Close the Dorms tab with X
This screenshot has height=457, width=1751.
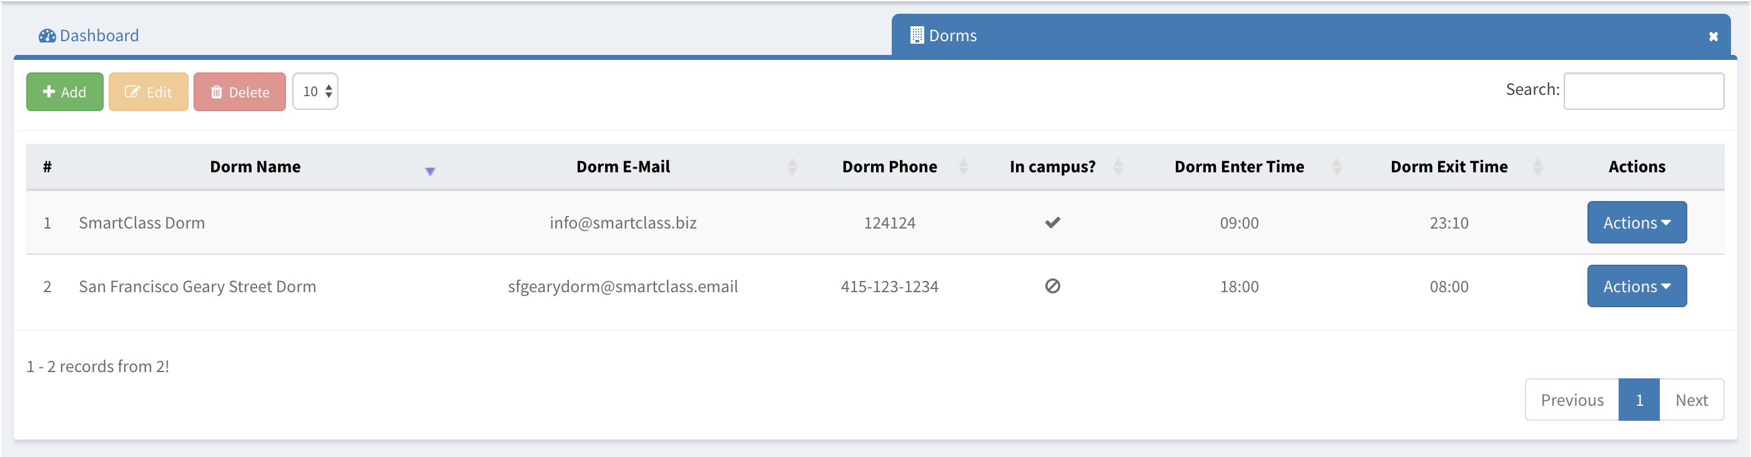(x=1713, y=37)
